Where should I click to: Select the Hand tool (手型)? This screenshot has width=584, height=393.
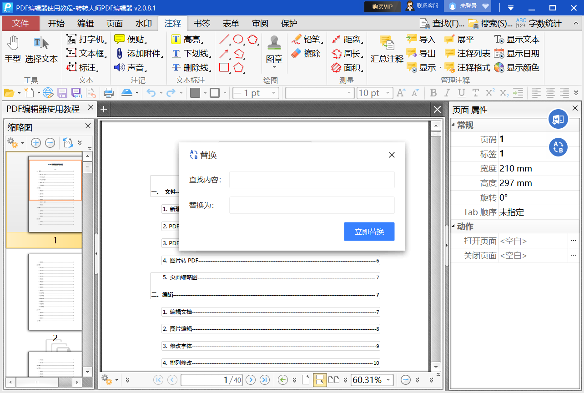13,50
